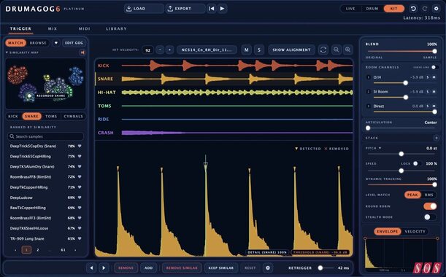
Task: Open the Pitch dropdown arrow
Action: click(380, 148)
